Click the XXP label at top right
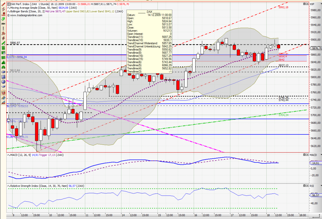Screen dimensions: 322x219 pos(312,4)
